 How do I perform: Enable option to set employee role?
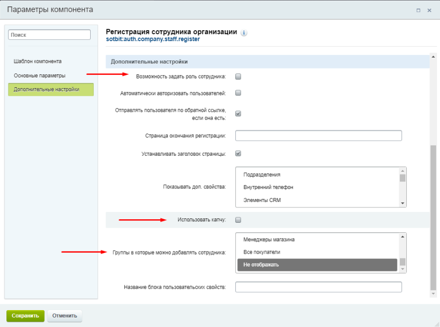(x=238, y=76)
